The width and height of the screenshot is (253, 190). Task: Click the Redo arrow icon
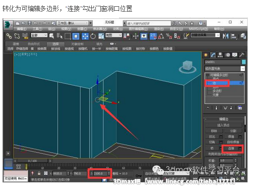click(x=44, y=23)
